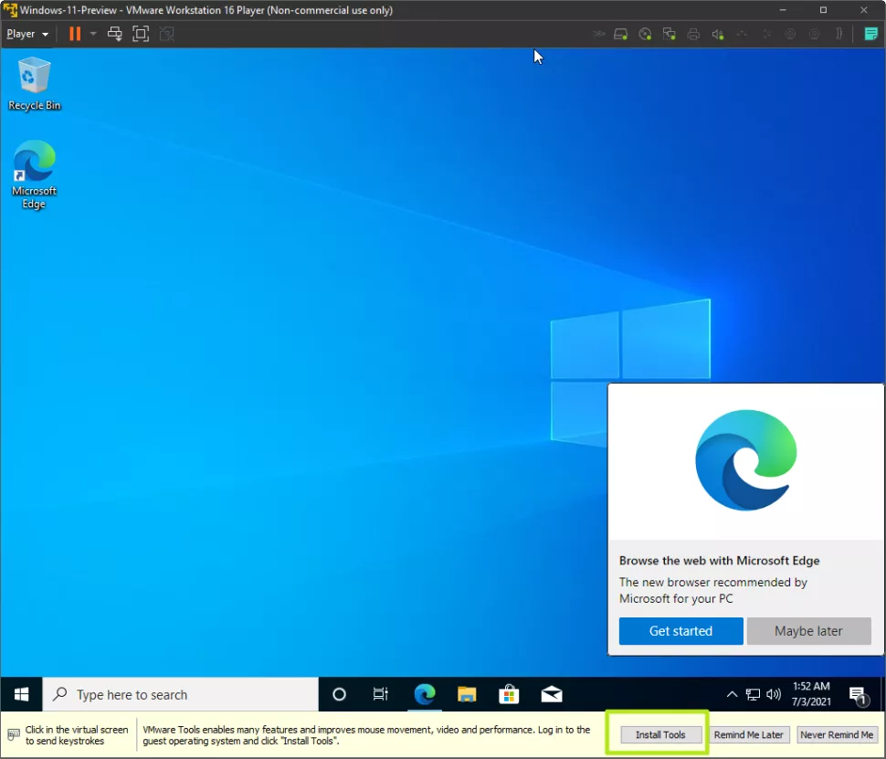Open the notification center icon
This screenshot has height=759, width=886.
(x=859, y=695)
